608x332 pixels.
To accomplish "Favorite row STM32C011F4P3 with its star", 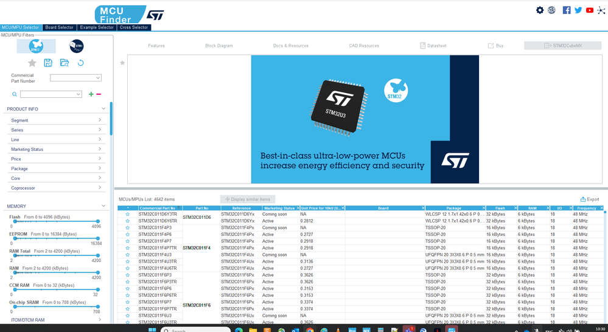I will tap(128, 228).
